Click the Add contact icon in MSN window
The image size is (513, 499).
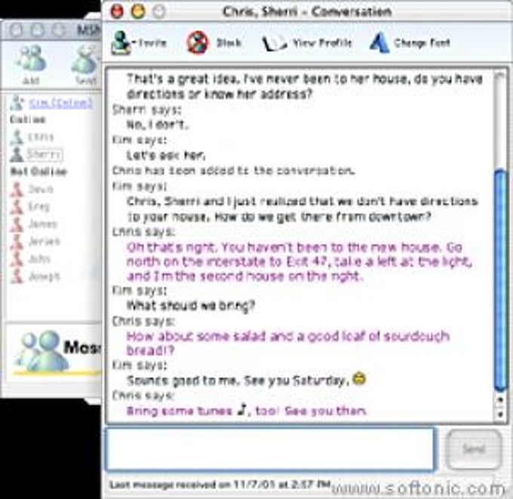31,60
